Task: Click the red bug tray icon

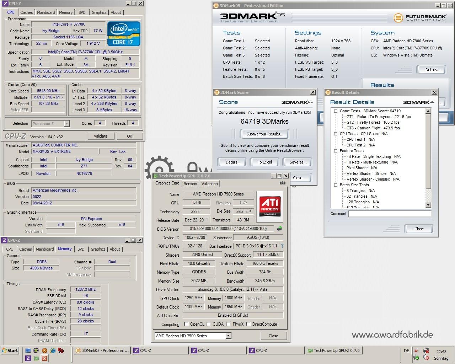Action: (416, 351)
